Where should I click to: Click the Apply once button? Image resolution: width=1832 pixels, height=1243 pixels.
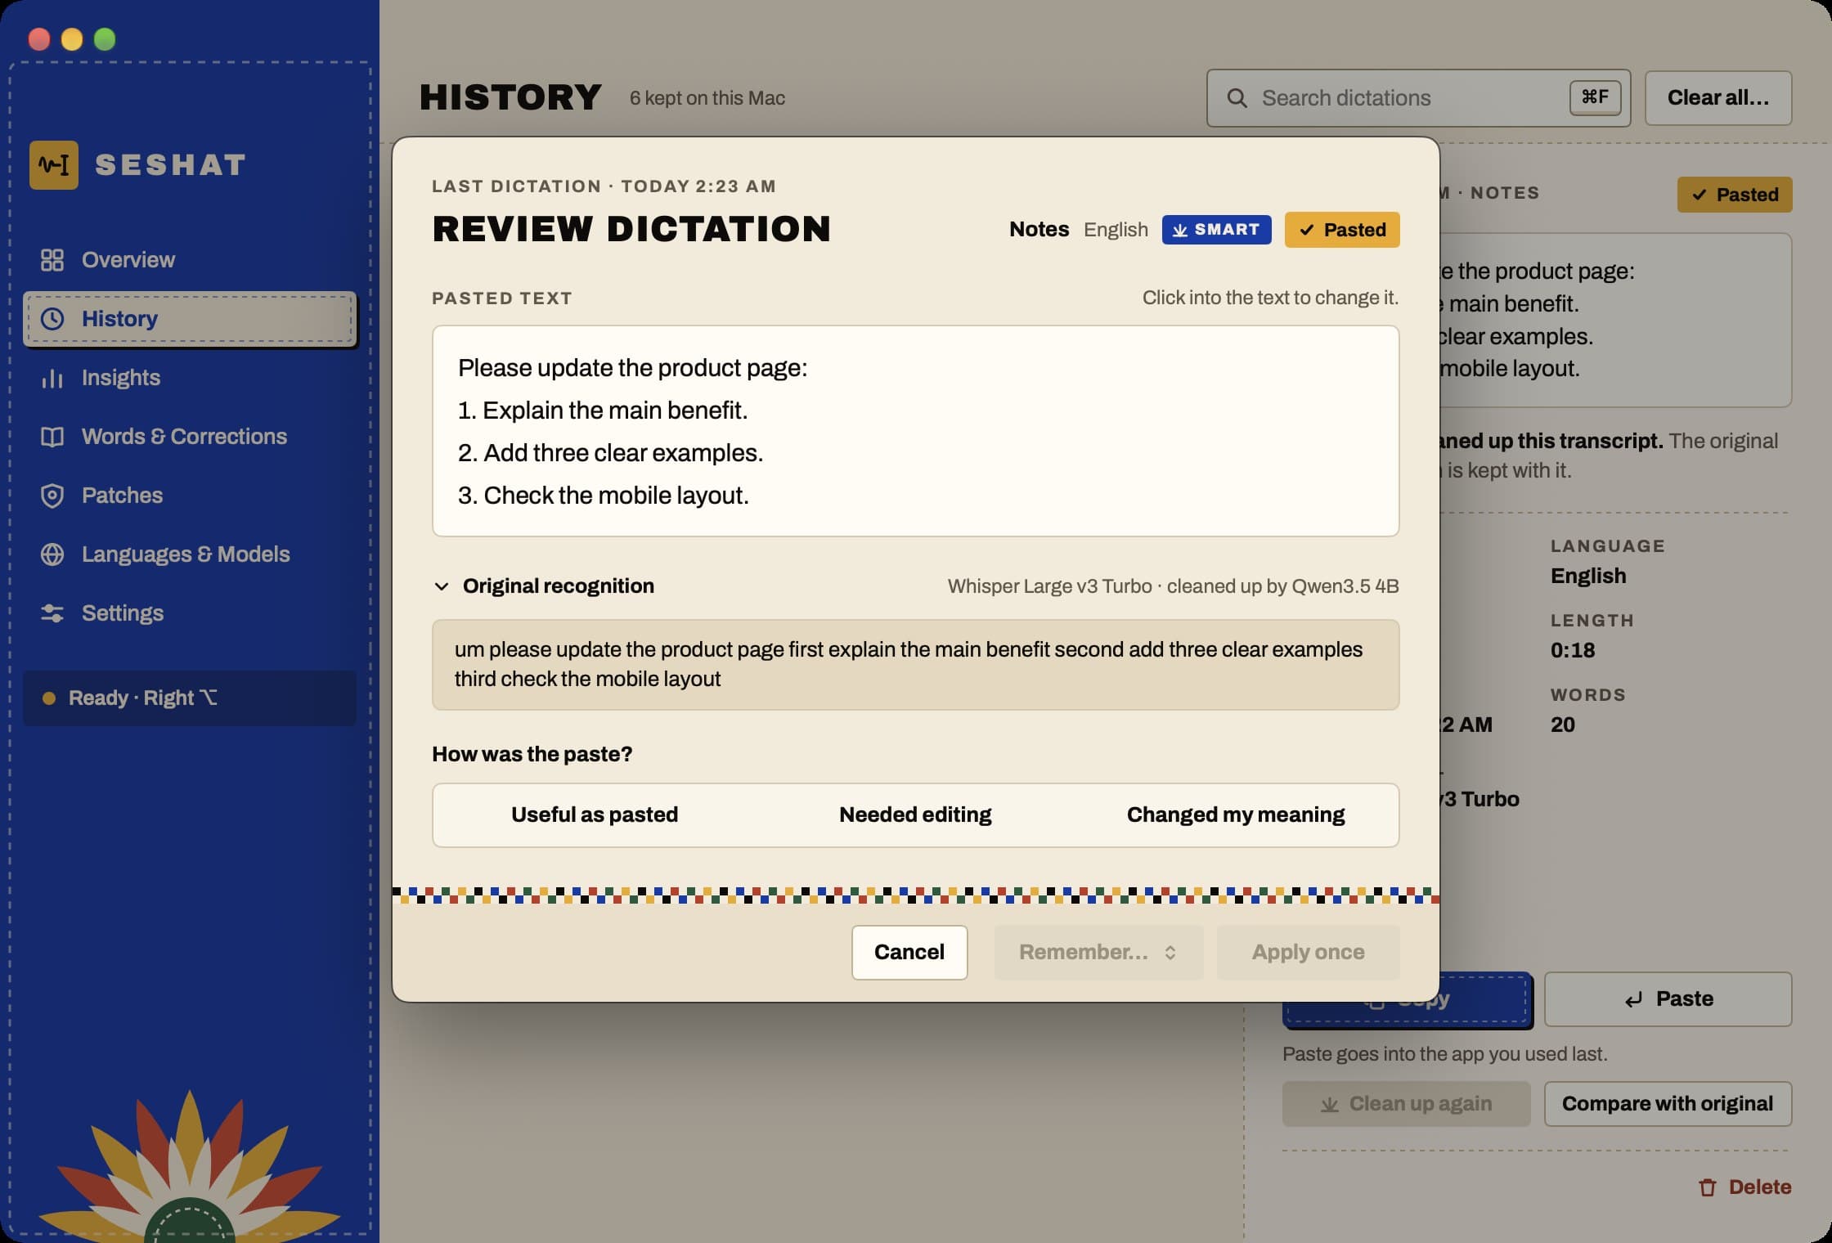[1308, 953]
